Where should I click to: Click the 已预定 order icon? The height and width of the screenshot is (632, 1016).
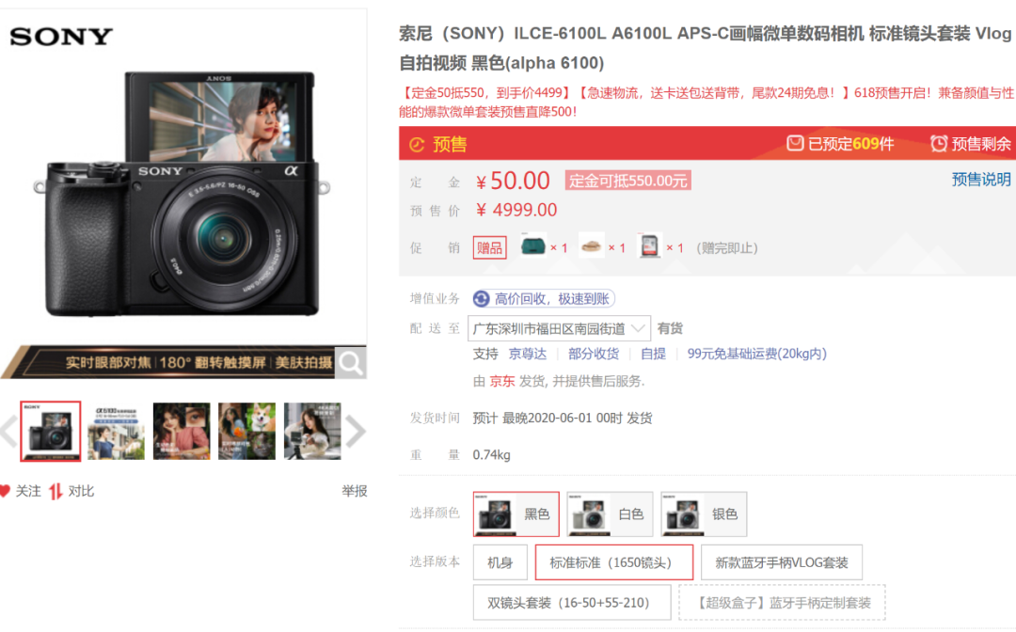[795, 143]
